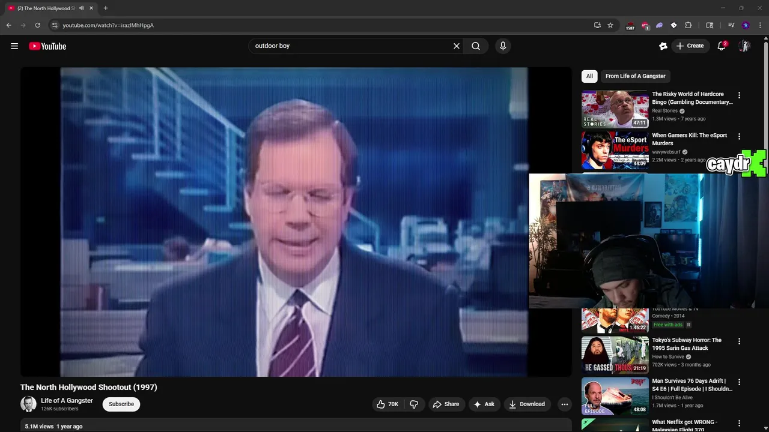Like the video showing 70K likes
769x432 pixels.
click(387, 404)
